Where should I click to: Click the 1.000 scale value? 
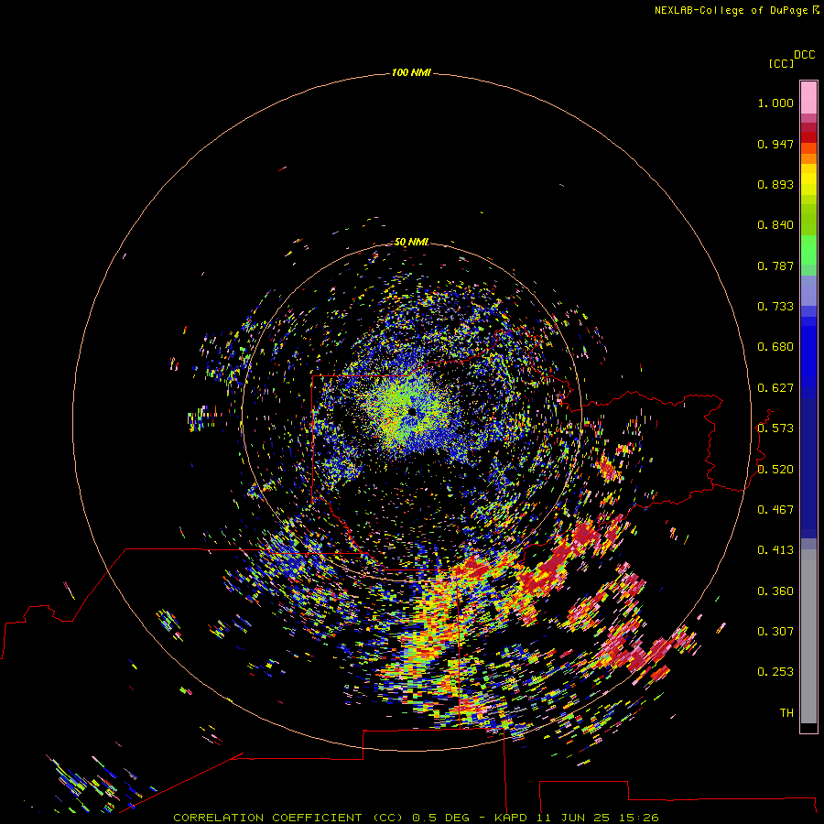coord(775,103)
